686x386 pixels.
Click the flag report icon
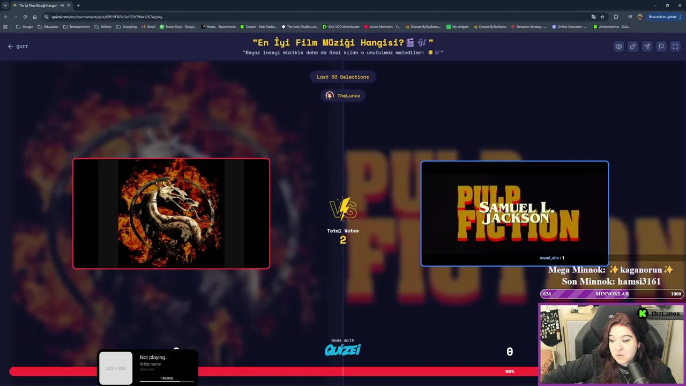pyautogui.click(x=661, y=47)
